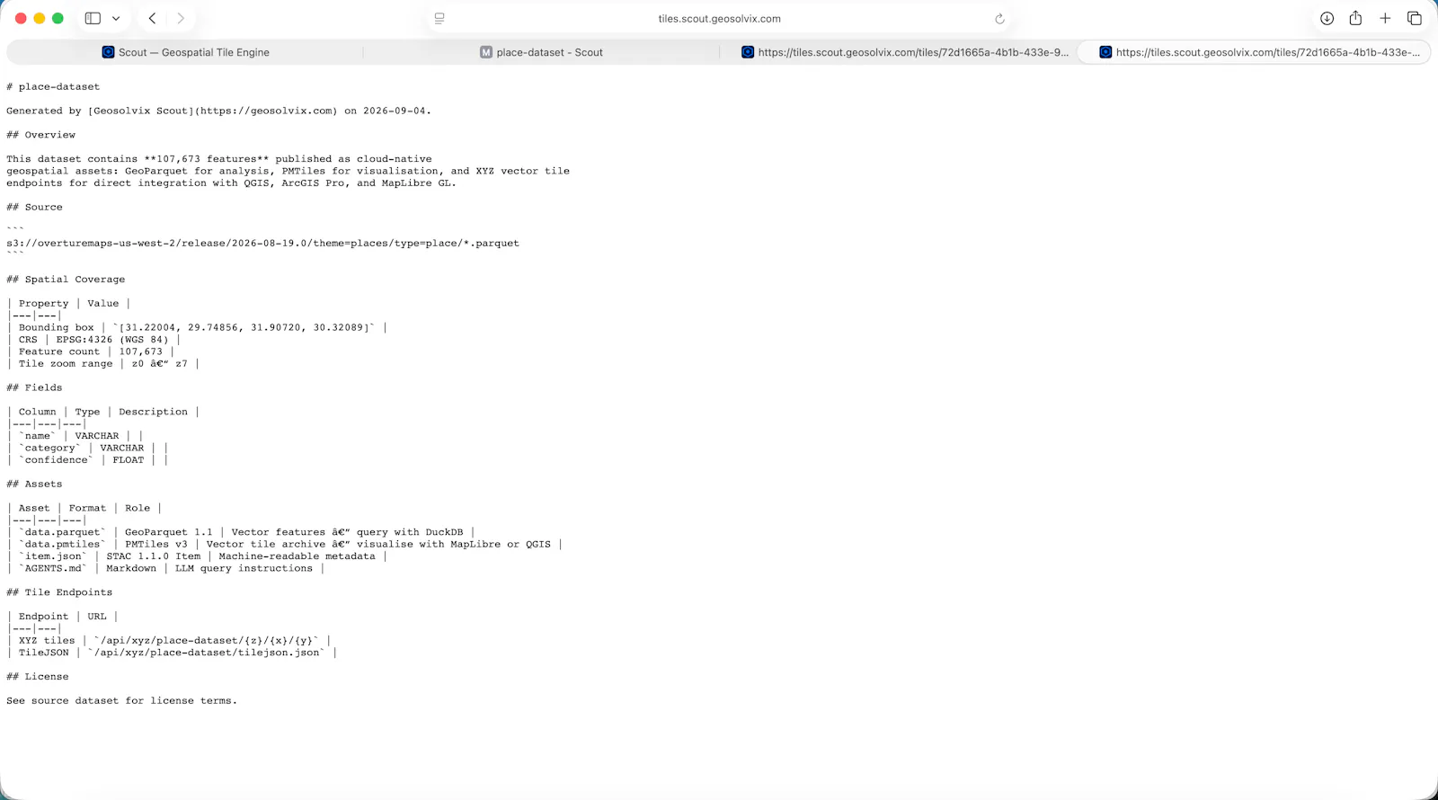
Task: Switch to the place-dataset - Scout tab
Action: [541, 52]
